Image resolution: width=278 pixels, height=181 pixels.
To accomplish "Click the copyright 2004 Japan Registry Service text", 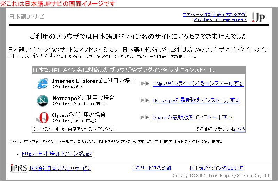I will pyautogui.click(x=221, y=176).
